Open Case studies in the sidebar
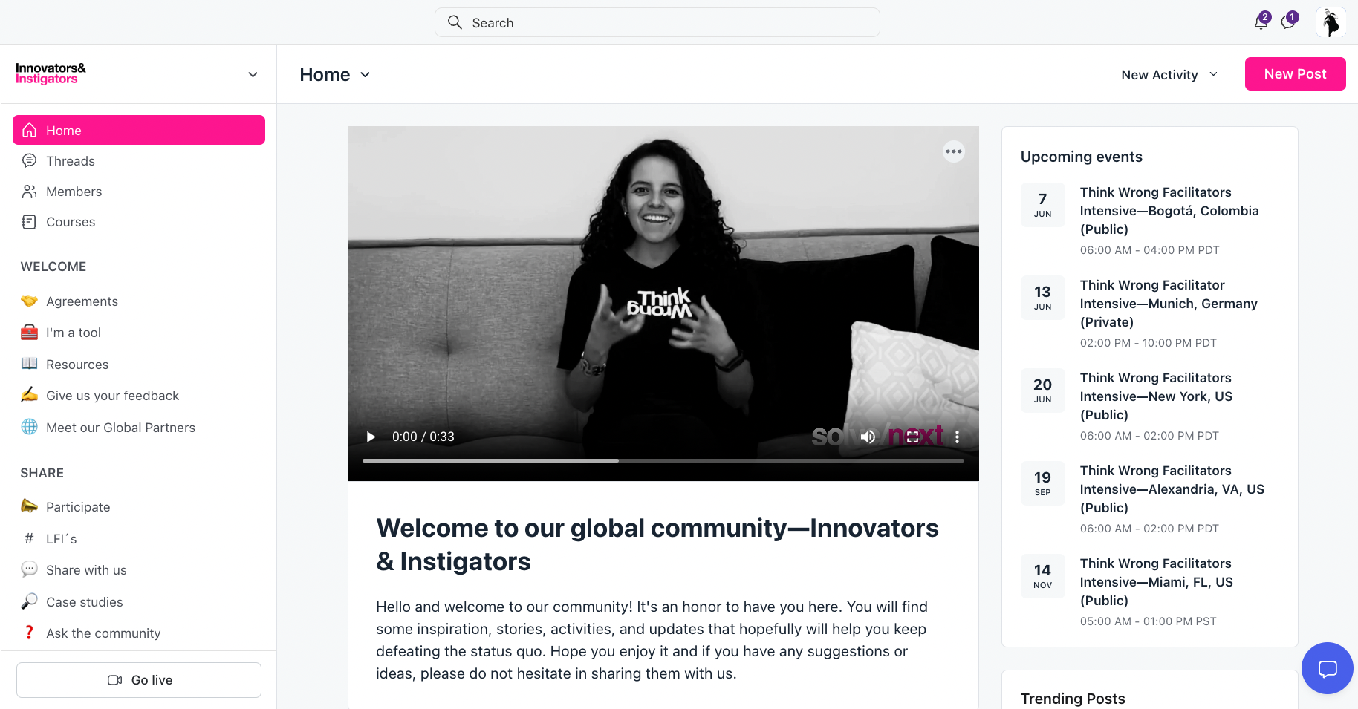 (84, 602)
